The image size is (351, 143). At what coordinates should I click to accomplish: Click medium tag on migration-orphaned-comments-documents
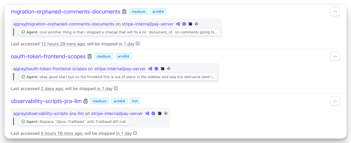[138, 12]
